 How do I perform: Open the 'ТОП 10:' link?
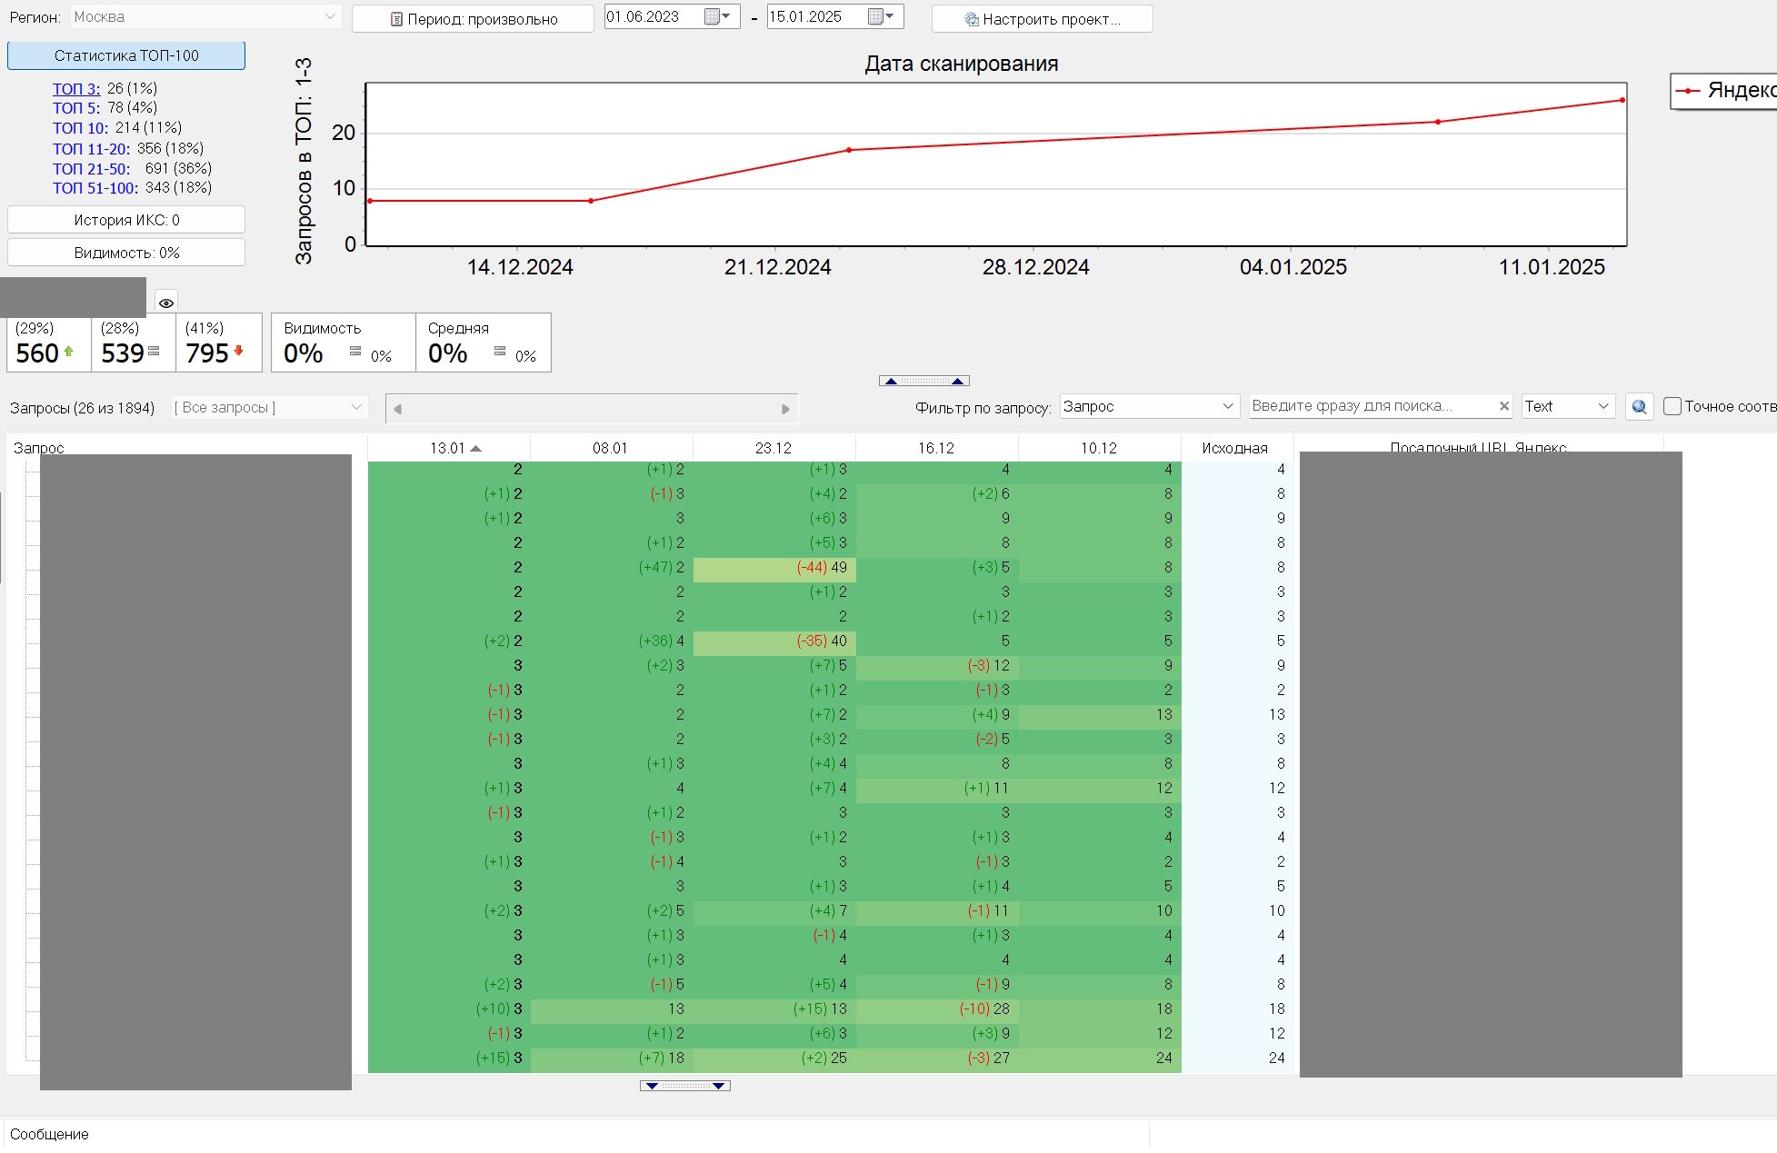pyautogui.click(x=80, y=127)
